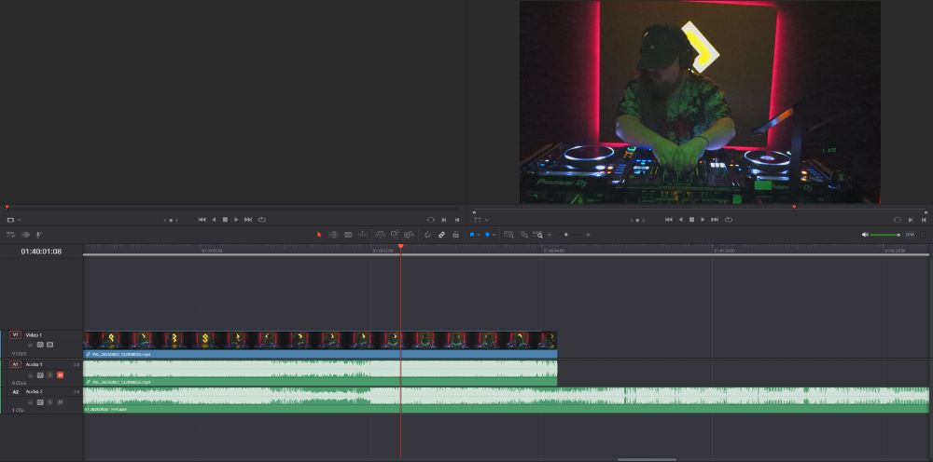Play the source viewer forward
This screenshot has height=462, width=933.
click(236, 220)
